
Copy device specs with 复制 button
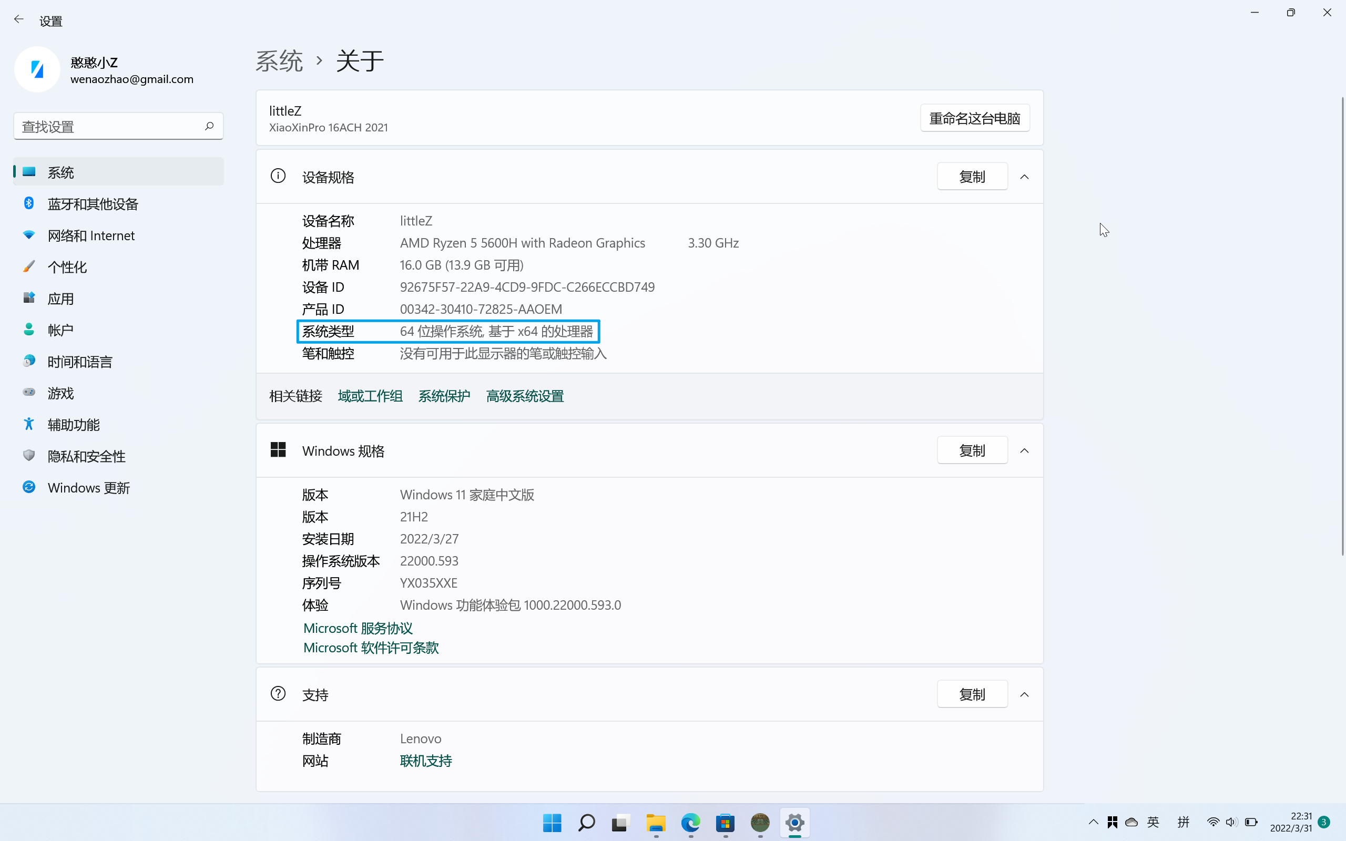[972, 177]
